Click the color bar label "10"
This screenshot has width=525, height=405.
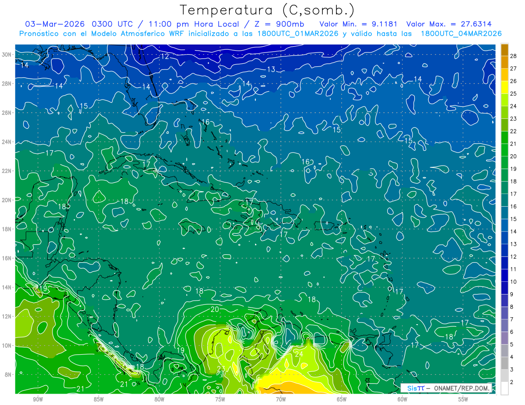click(x=514, y=282)
